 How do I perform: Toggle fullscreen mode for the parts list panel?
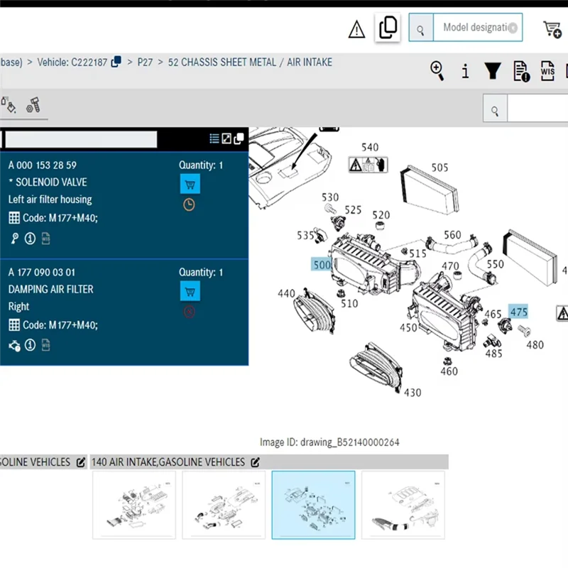227,139
